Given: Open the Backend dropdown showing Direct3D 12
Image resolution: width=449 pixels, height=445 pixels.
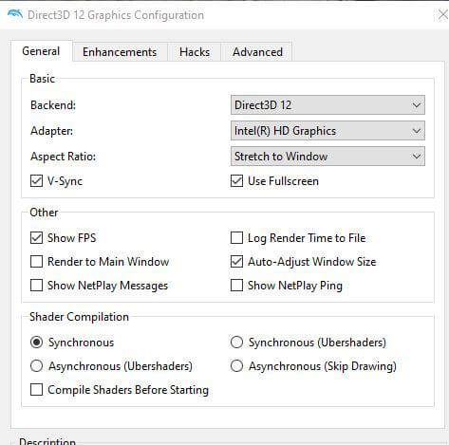Looking at the screenshot, I should [327, 105].
